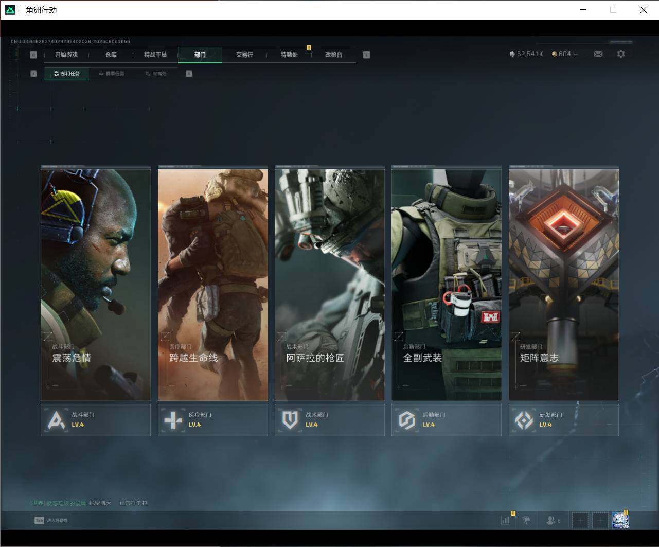Click the 战术部门 shield icon
Image resolution: width=659 pixels, height=547 pixels.
(x=290, y=420)
